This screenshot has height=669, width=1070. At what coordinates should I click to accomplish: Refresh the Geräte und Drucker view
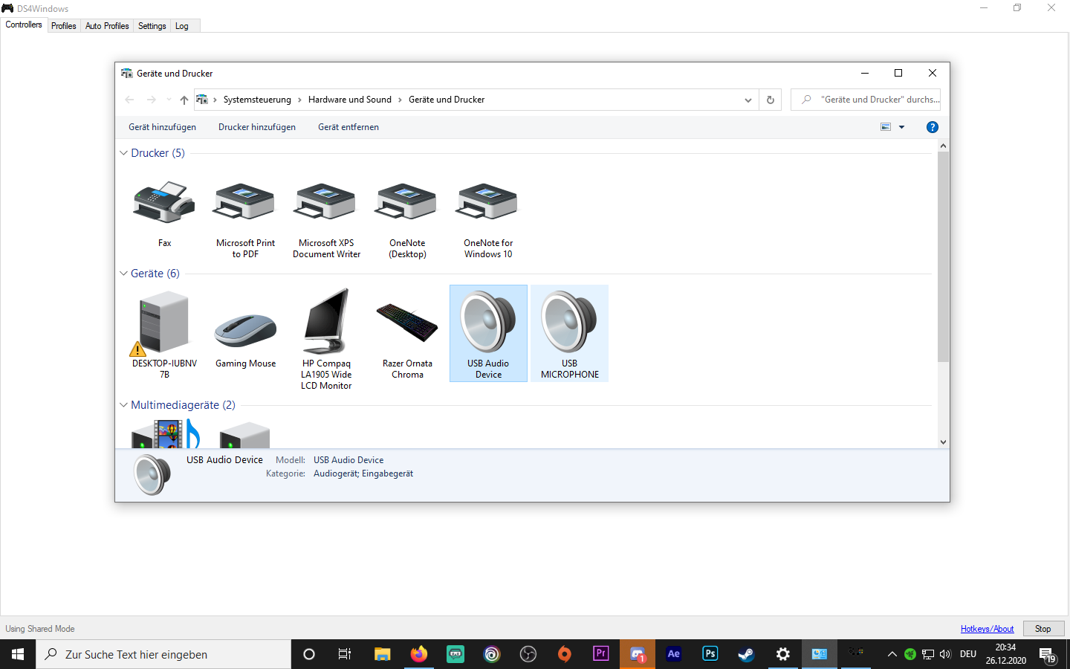pos(771,100)
